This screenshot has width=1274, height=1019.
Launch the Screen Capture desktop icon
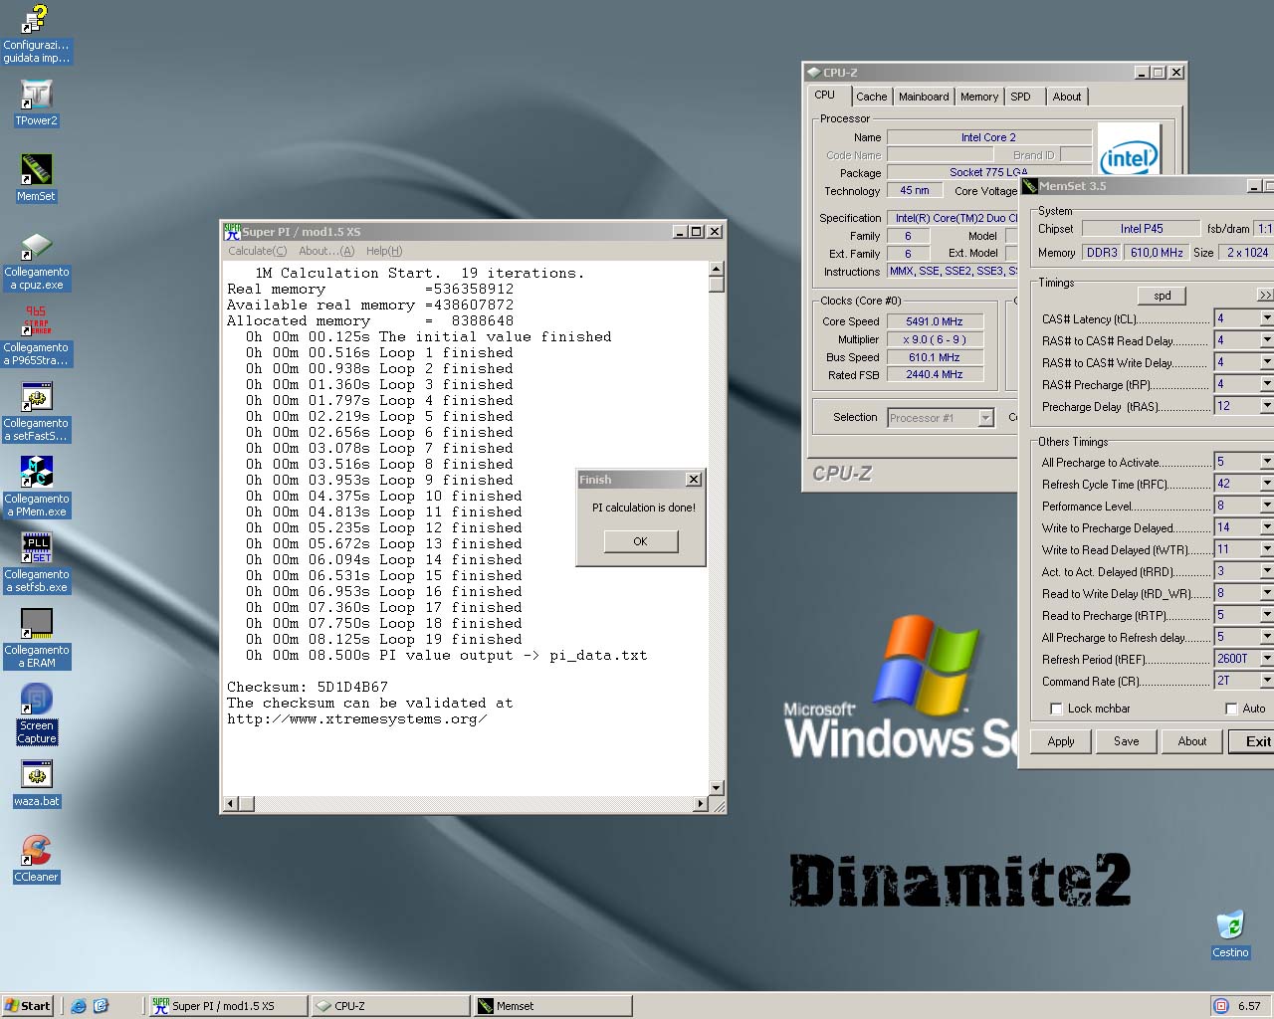pyautogui.click(x=36, y=714)
